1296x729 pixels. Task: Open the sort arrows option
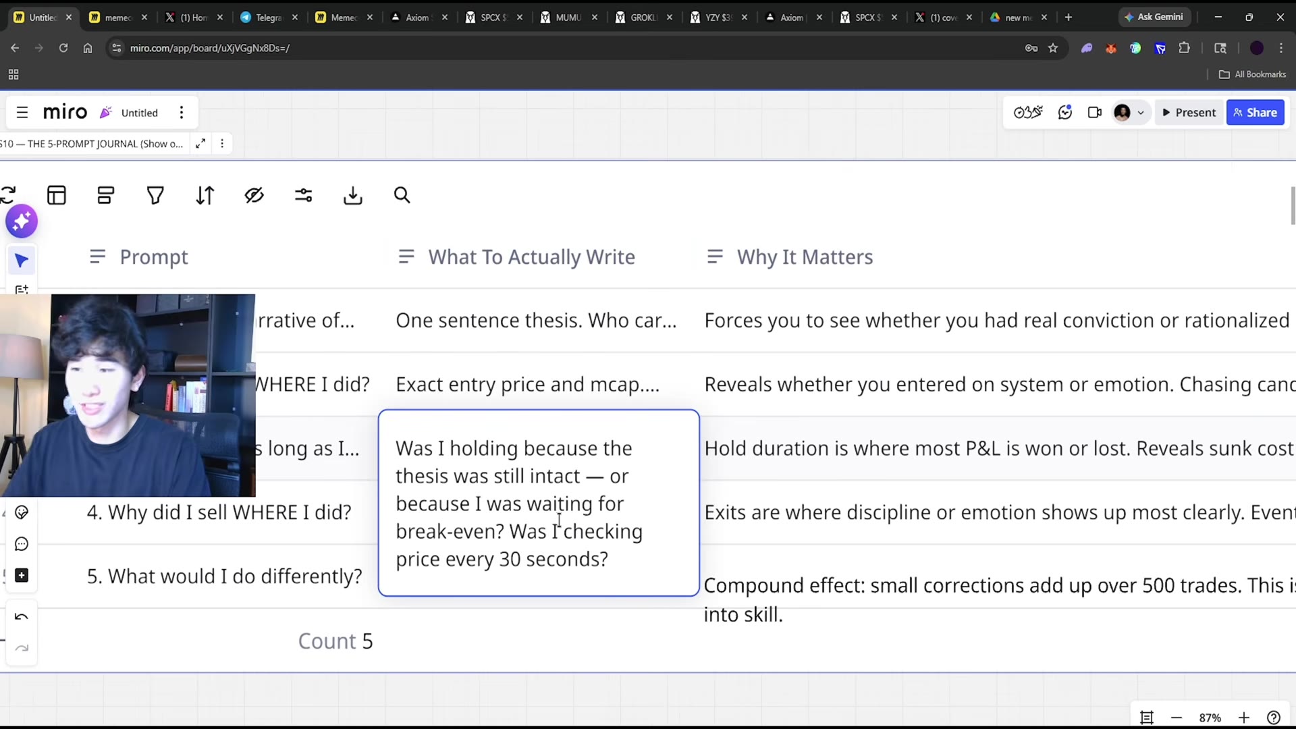(205, 196)
